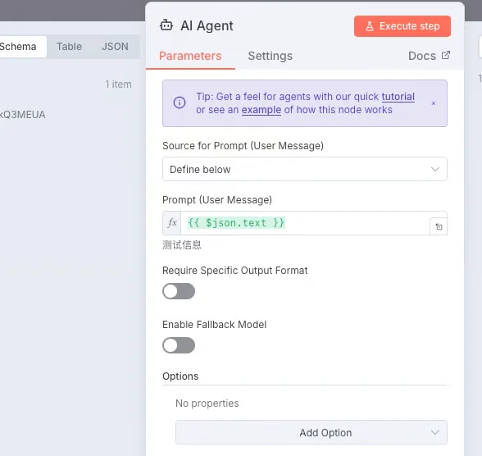Click the info icon in the tip banner

coord(180,103)
